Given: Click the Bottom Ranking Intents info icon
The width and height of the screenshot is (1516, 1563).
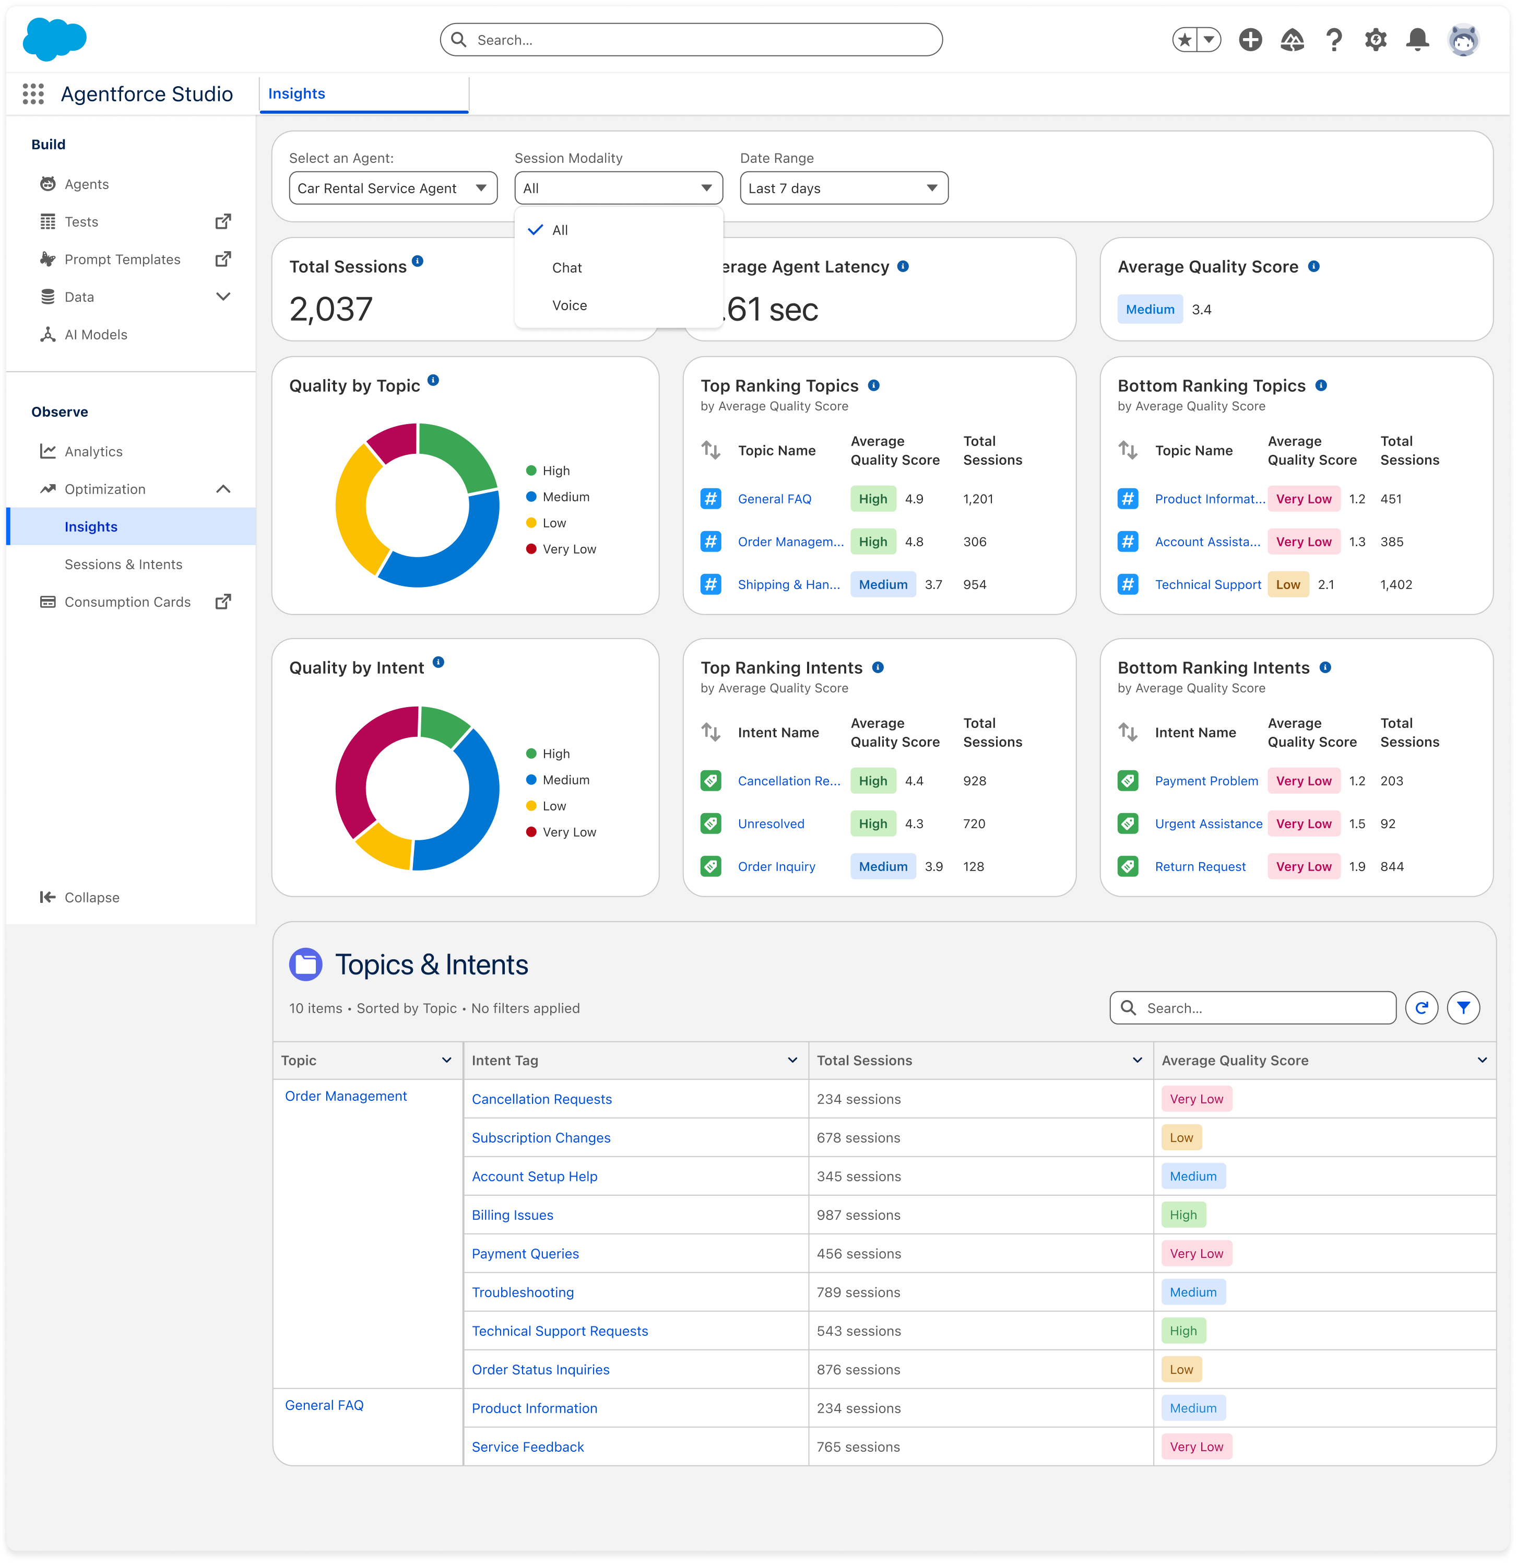Looking at the screenshot, I should (1325, 667).
